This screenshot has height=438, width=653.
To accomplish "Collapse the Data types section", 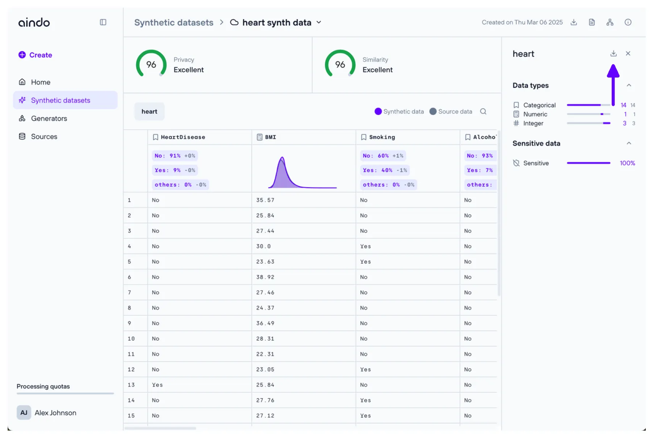I will coord(629,85).
